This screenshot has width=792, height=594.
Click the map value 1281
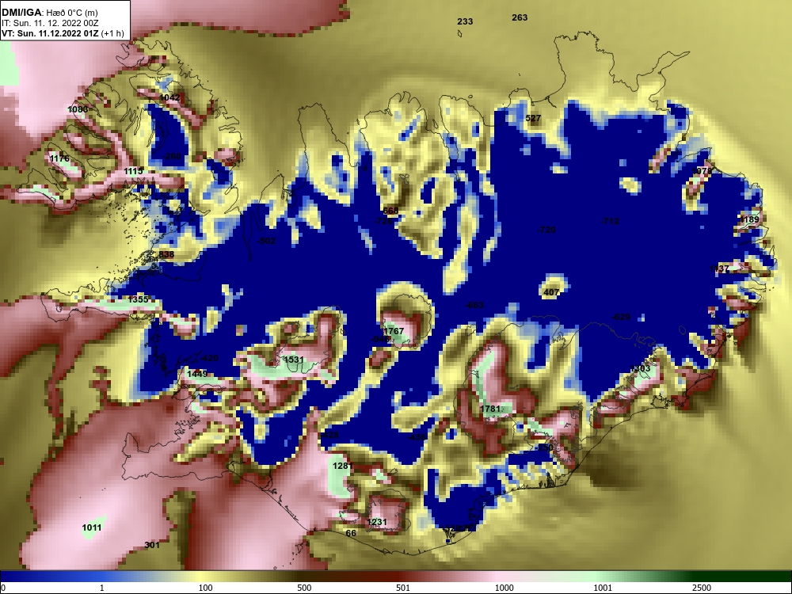coord(342,466)
